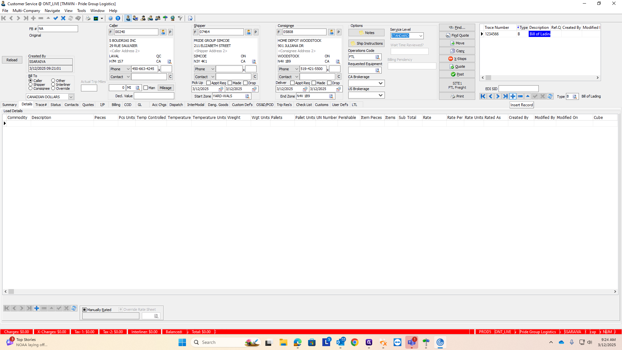Click the blue plus insert record icon
The width and height of the screenshot is (622, 350).
tap(513, 96)
